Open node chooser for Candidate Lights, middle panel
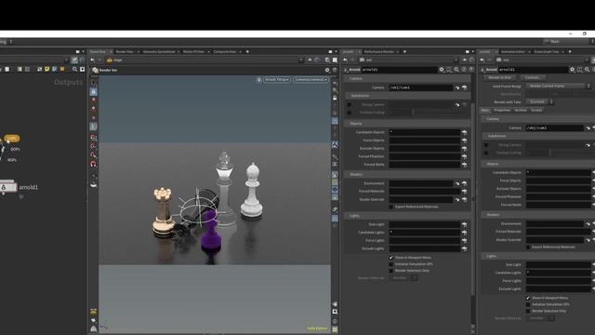Screen dimensions: 595x335 tap(464, 233)
